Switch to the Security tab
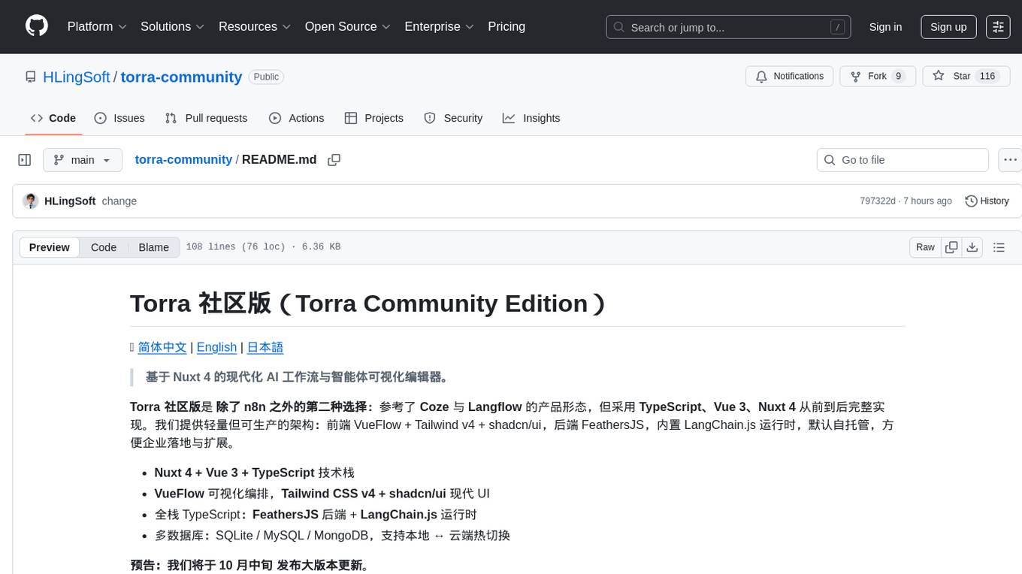Viewport: 1022px width, 574px height. (453, 118)
